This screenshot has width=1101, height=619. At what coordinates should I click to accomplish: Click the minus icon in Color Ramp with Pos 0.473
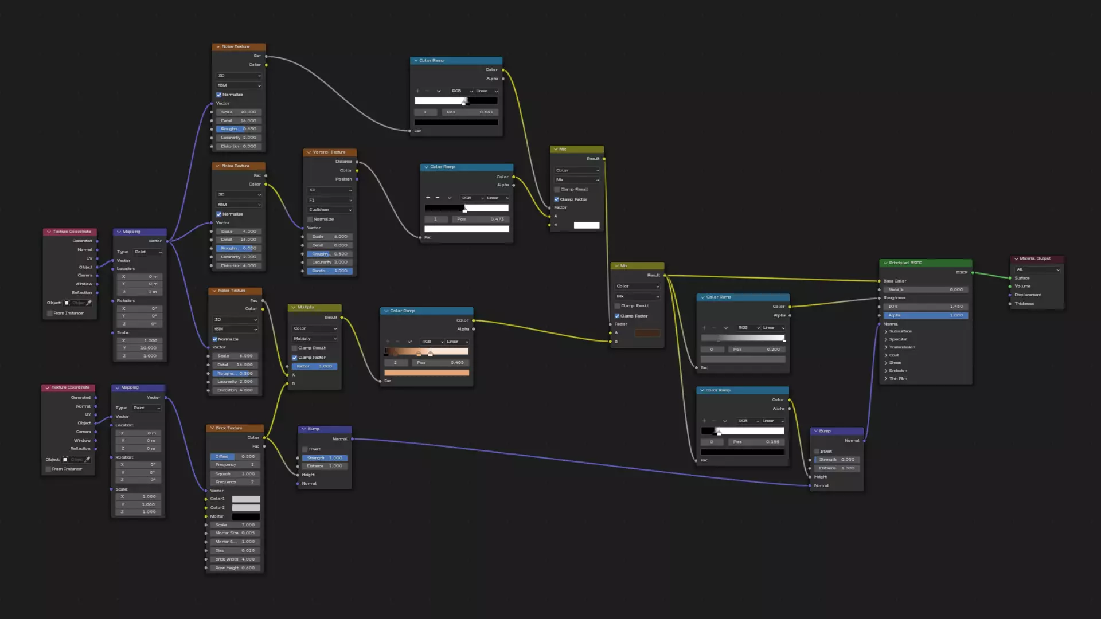tap(438, 198)
